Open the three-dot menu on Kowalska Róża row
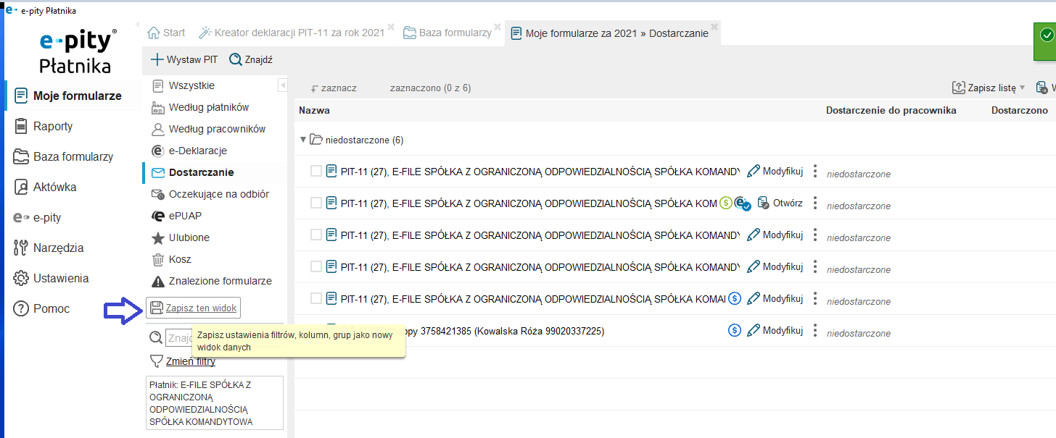The height and width of the screenshot is (438, 1056). point(815,330)
